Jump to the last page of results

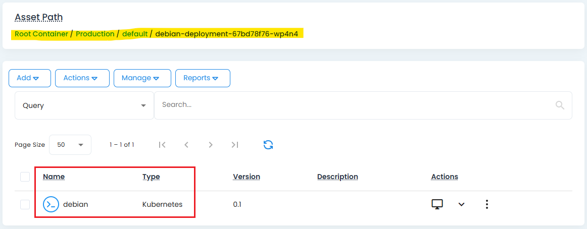[235, 145]
